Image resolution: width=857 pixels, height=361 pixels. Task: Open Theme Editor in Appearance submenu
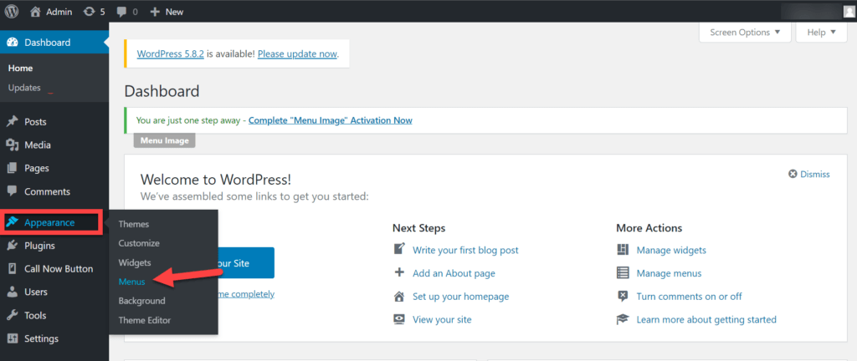tap(145, 320)
